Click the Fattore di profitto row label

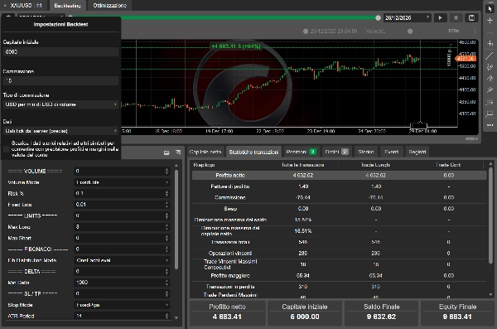pyautogui.click(x=230, y=186)
